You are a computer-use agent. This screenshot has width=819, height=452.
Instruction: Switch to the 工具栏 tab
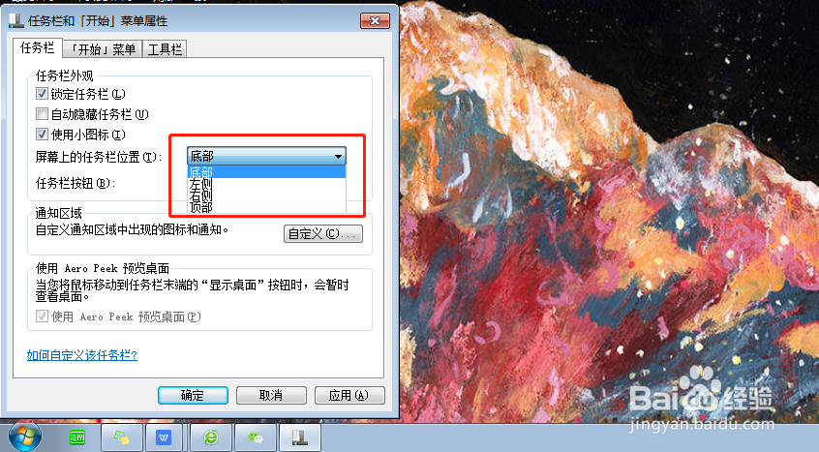tap(165, 49)
